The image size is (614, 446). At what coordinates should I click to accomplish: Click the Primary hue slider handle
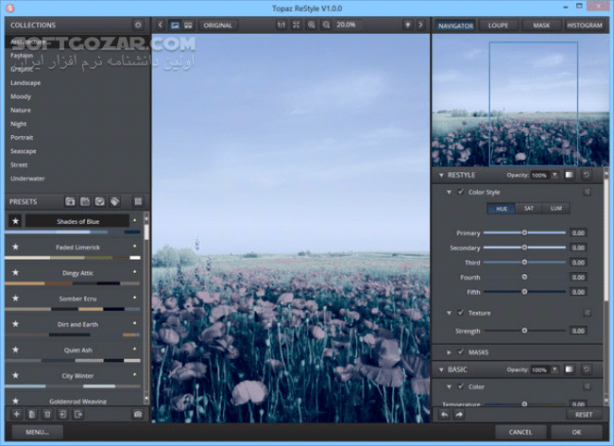524,233
